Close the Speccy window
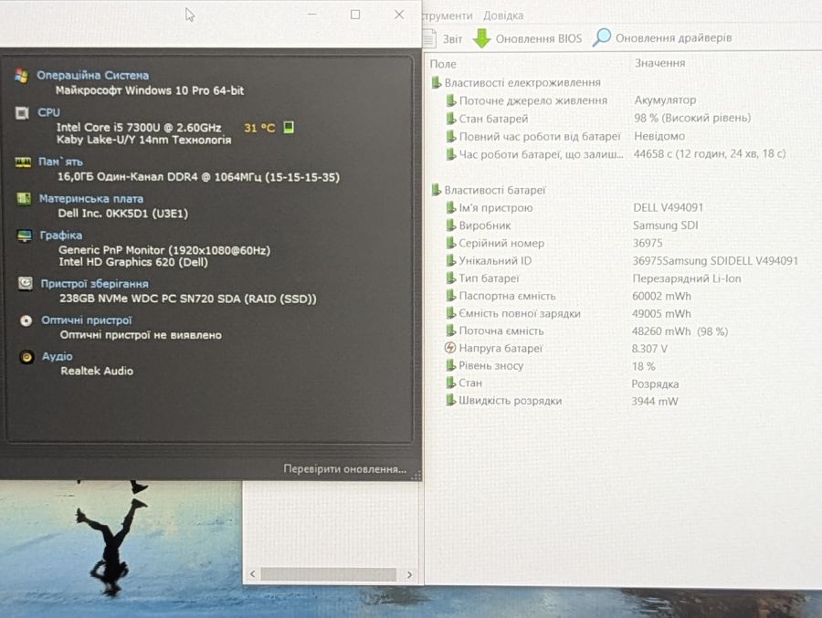 tap(399, 15)
